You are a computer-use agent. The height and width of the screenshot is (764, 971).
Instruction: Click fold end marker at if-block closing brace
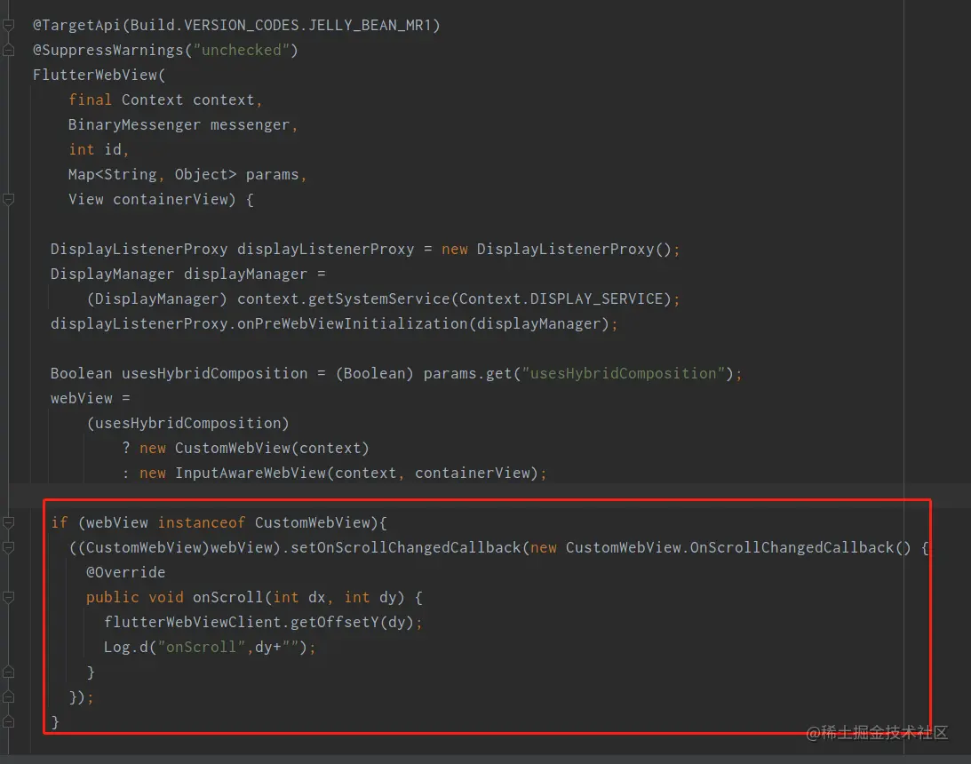point(9,722)
